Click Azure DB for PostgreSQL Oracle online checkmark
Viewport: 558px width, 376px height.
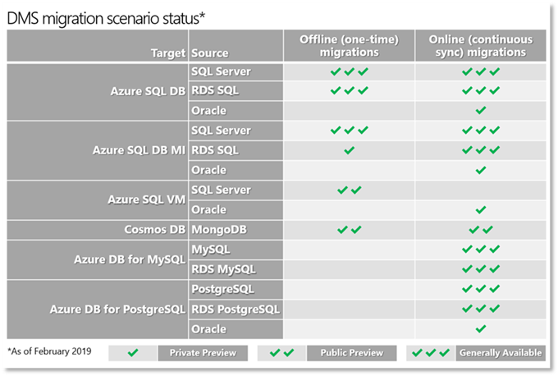click(x=481, y=328)
